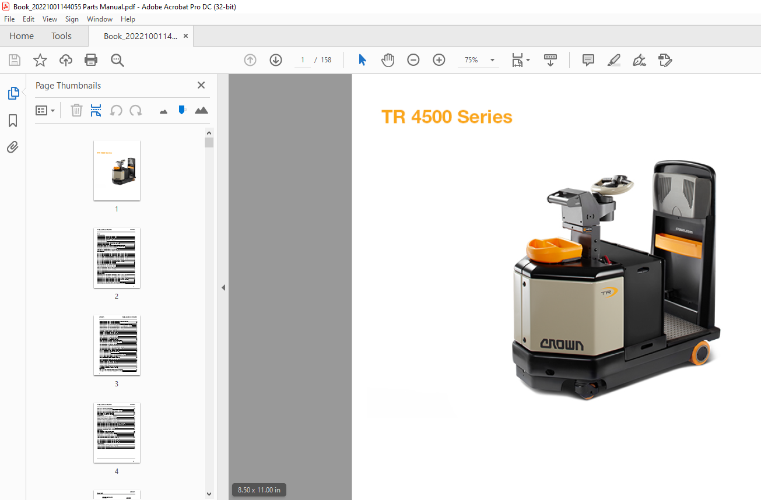
Task: Close the Page Thumbnails panel
Action: 201,85
